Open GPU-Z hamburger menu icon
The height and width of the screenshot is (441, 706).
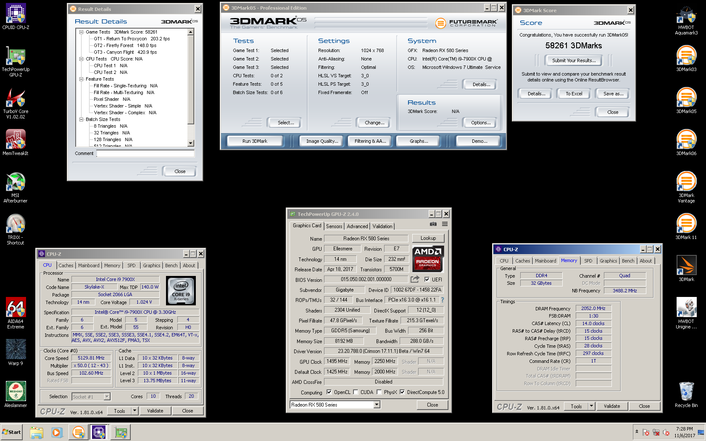pyautogui.click(x=445, y=224)
